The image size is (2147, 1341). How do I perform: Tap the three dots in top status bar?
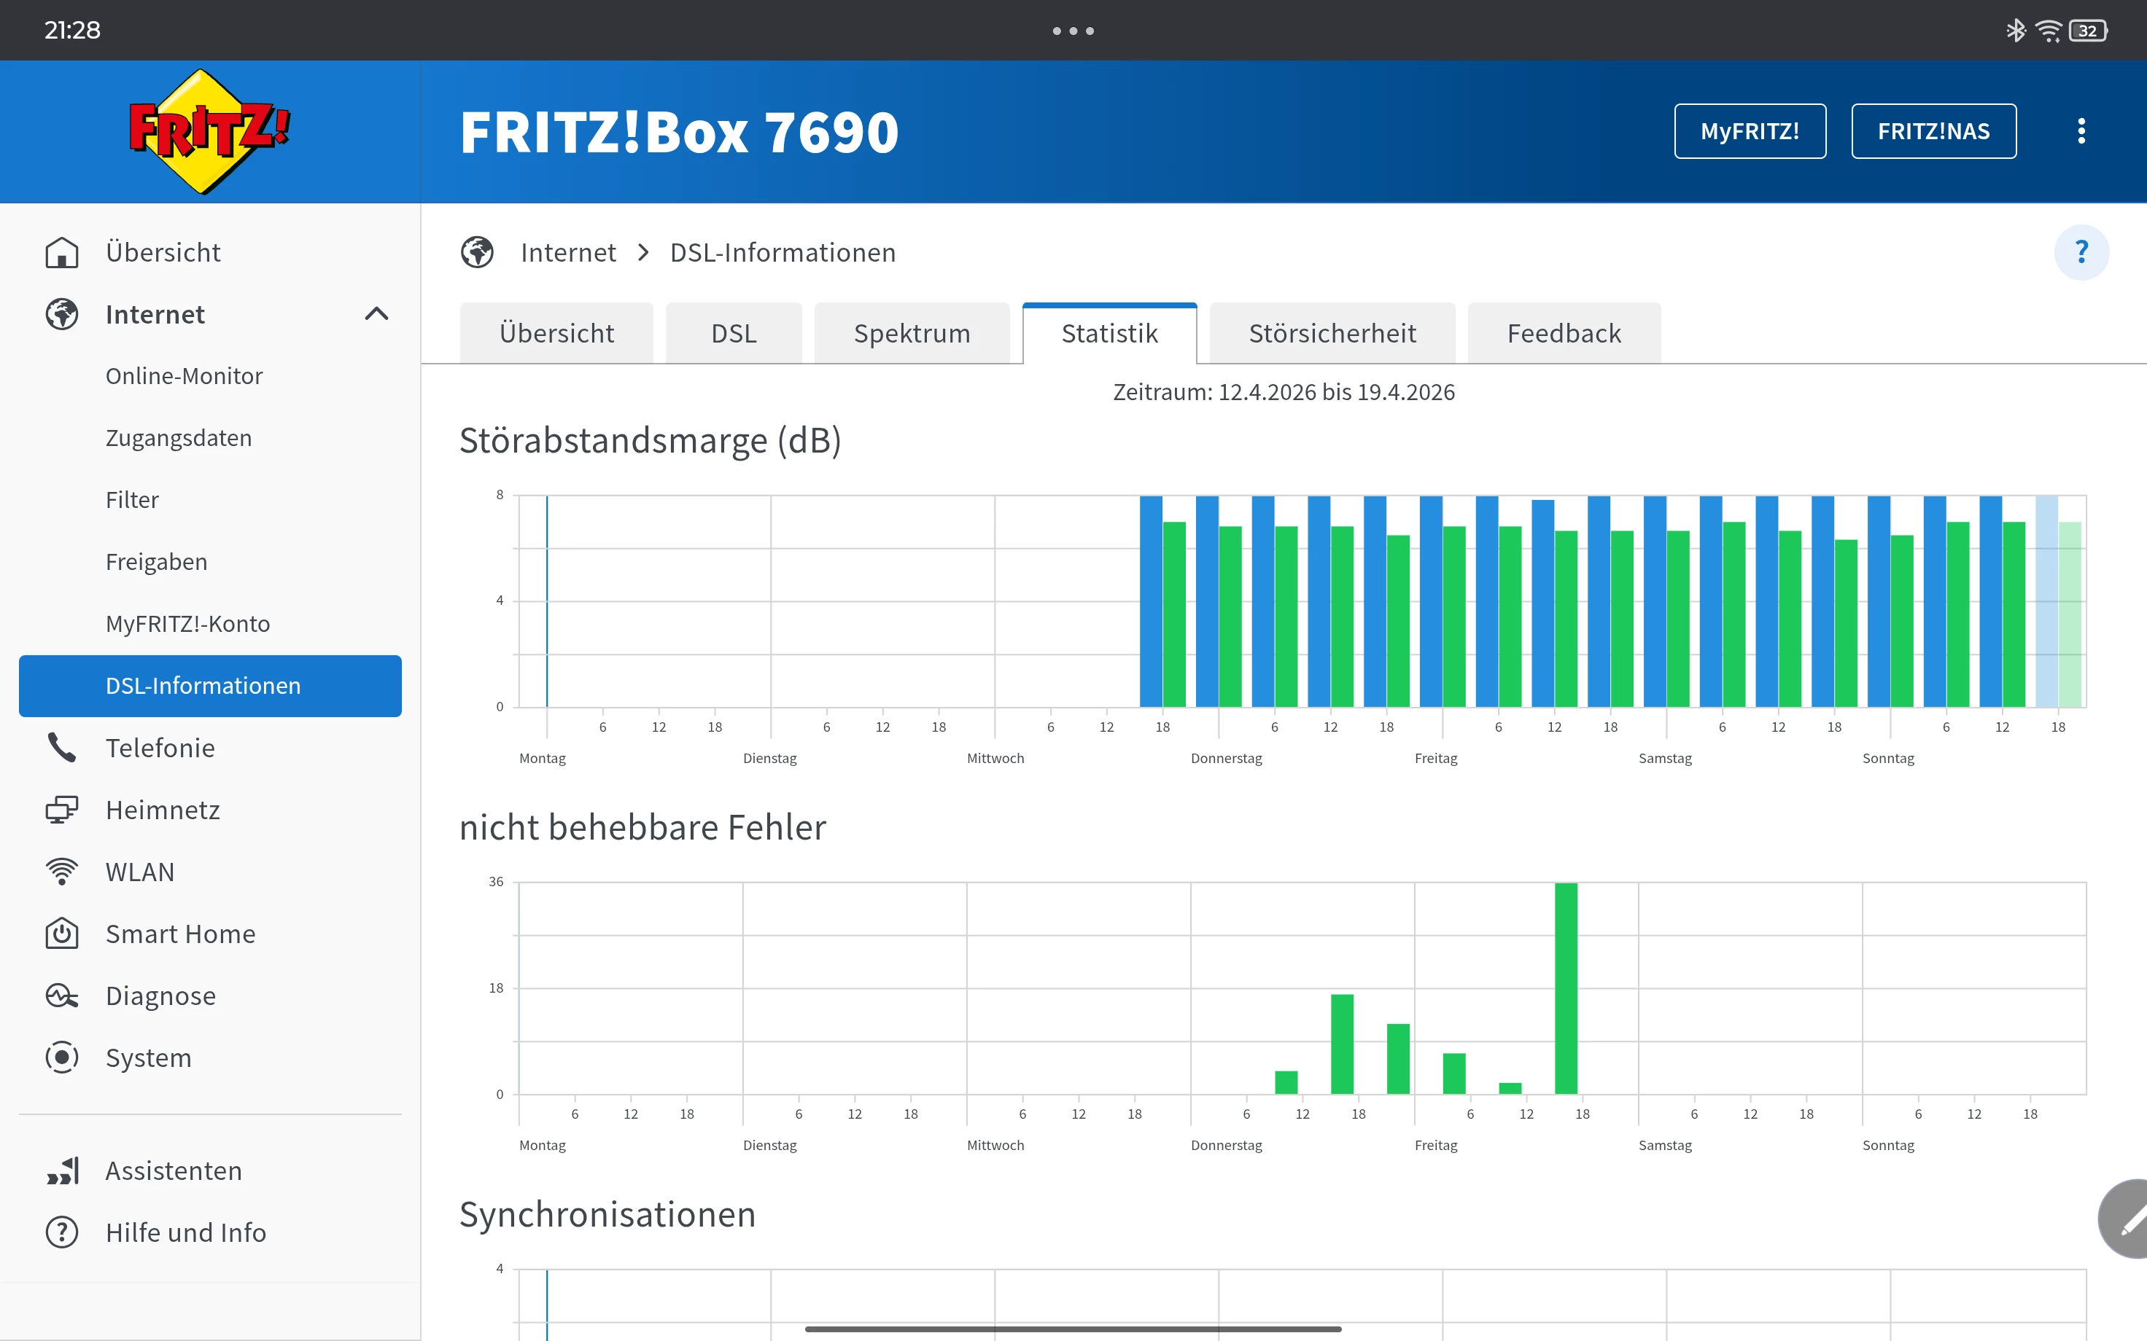1073,31
